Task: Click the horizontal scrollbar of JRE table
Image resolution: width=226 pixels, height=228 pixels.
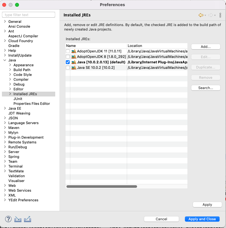Action: [x=102, y=187]
